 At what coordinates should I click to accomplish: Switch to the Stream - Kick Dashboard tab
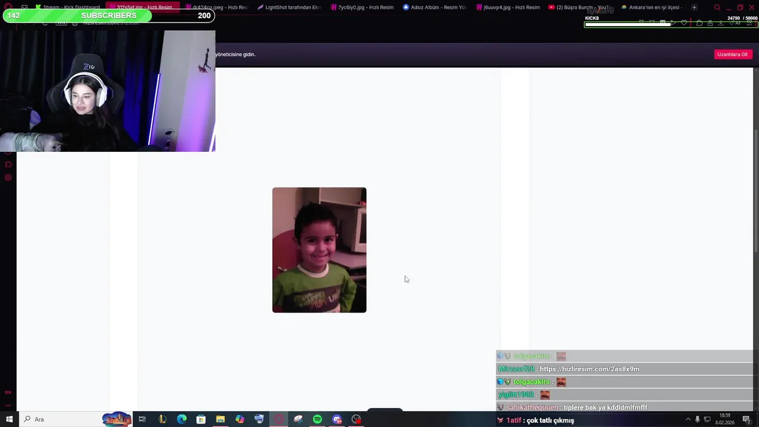[x=67, y=7]
